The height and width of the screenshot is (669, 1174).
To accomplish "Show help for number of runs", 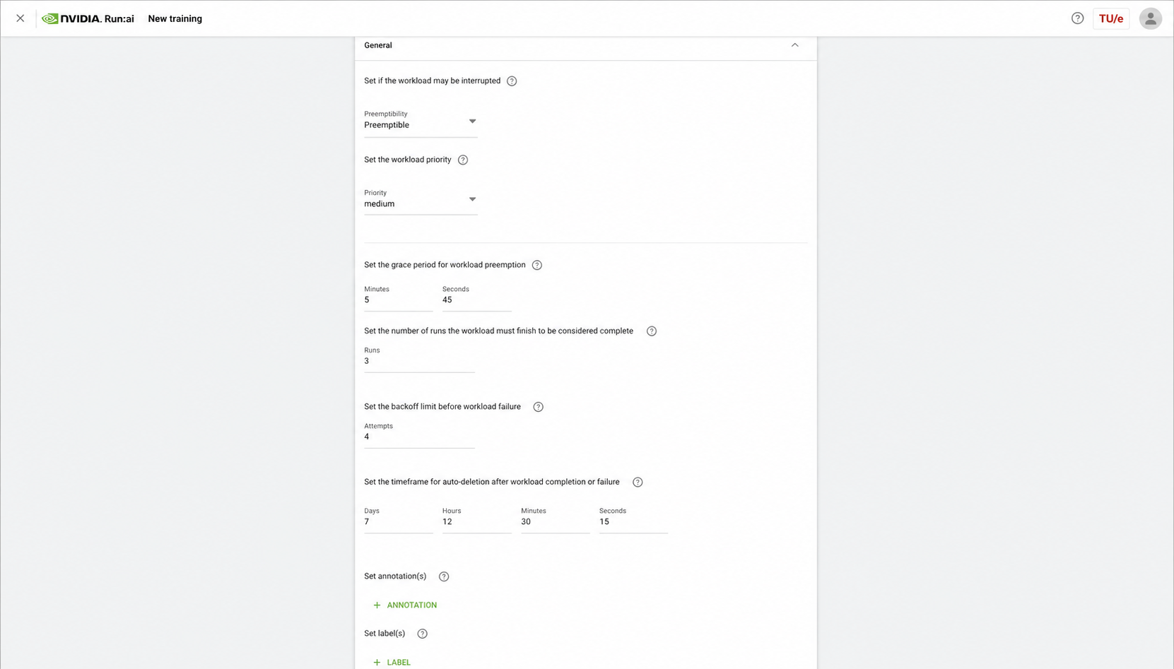I will click(652, 331).
